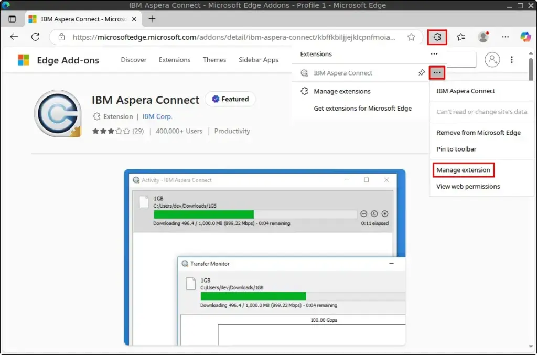Click IBM Aspera Connect context menu header
The height and width of the screenshot is (355, 537).
click(466, 91)
